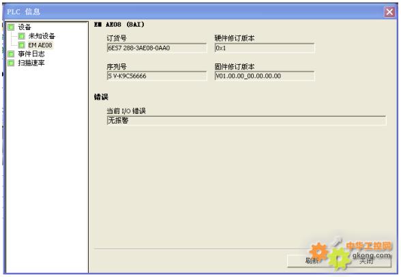Click the 刷新 refresh button
The height and width of the screenshot is (277, 401).
(x=312, y=261)
